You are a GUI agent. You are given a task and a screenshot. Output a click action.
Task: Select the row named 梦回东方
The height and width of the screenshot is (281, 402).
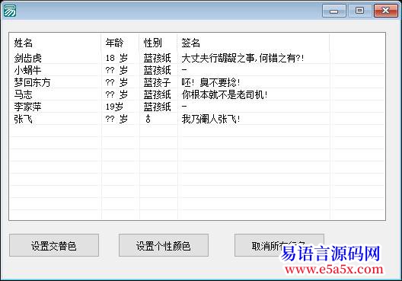(x=197, y=82)
